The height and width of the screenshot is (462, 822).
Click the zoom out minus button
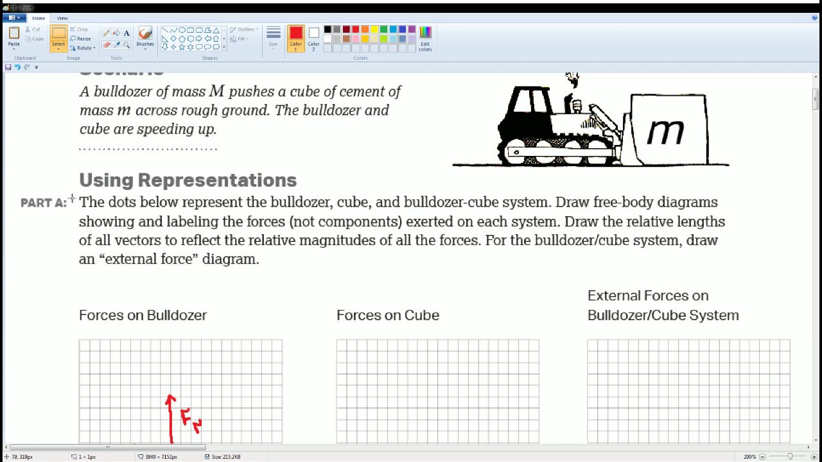click(x=762, y=457)
